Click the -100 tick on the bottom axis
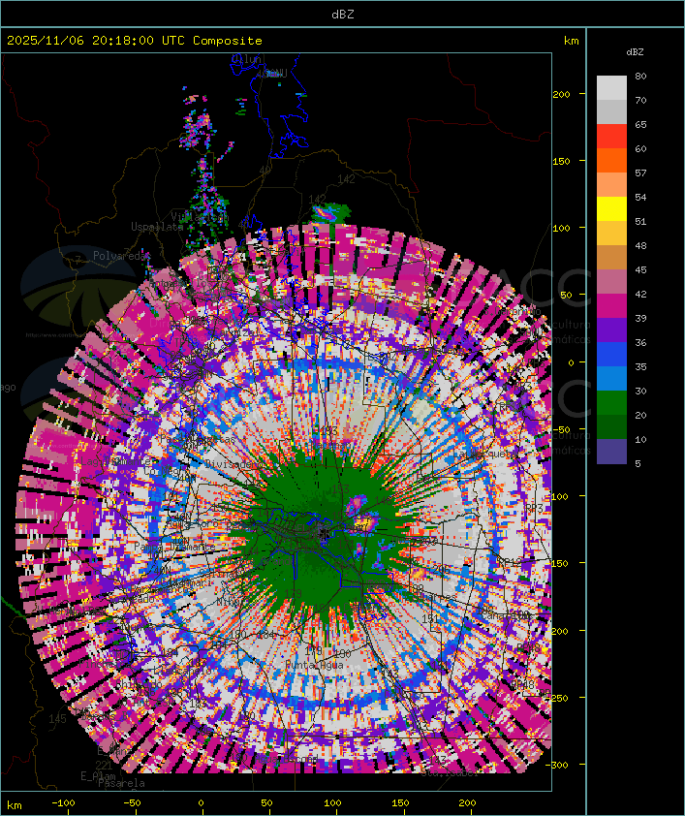 point(63,803)
